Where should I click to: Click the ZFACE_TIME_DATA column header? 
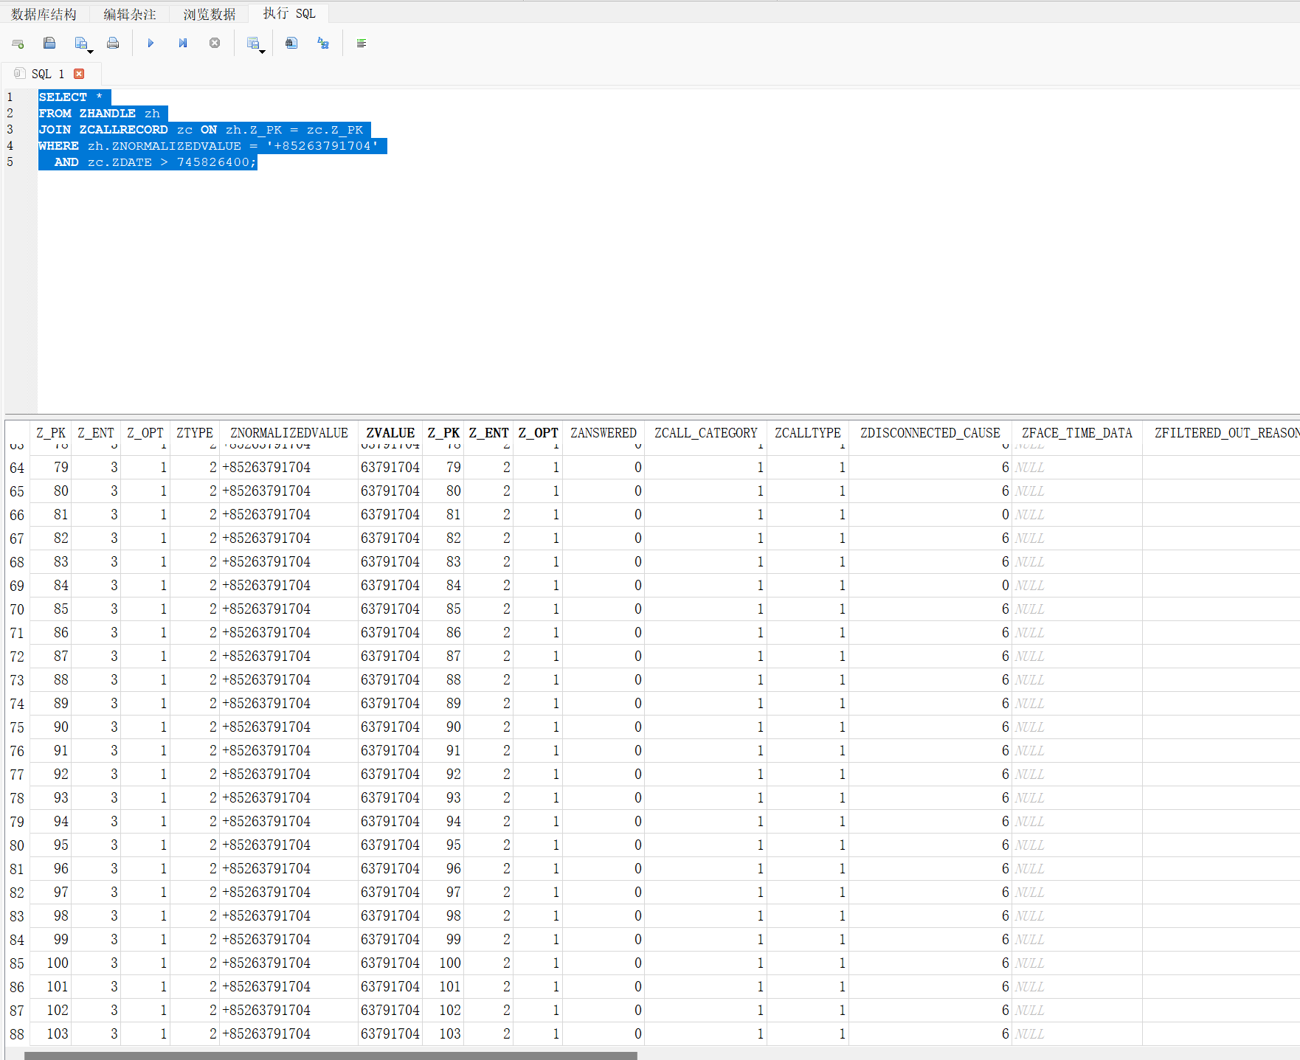pyautogui.click(x=1077, y=433)
